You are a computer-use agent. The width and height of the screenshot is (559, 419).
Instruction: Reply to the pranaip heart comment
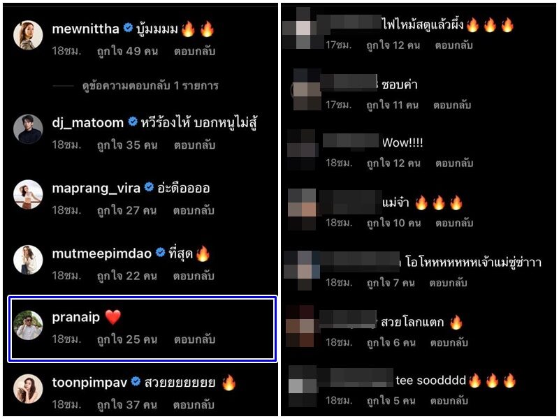tap(194, 339)
